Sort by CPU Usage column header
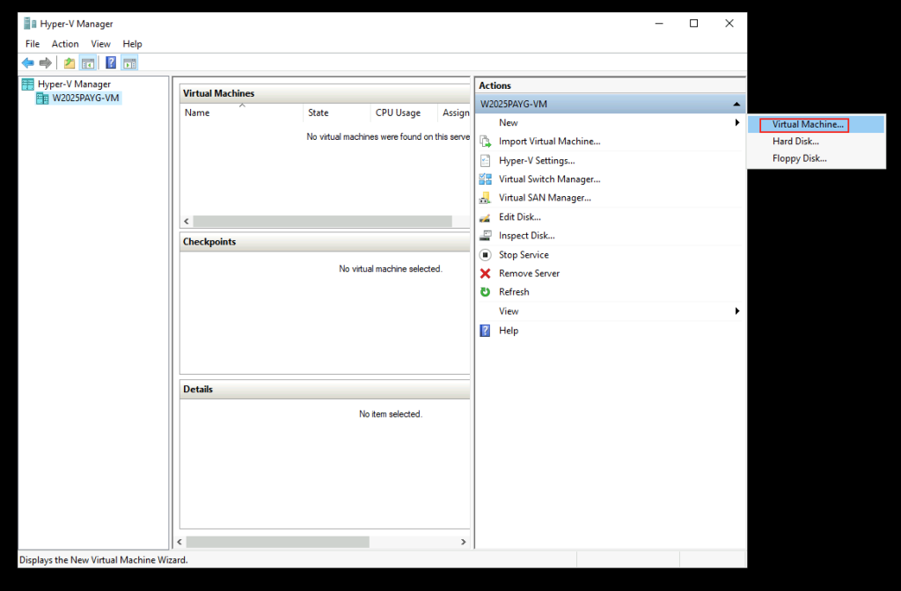 pyautogui.click(x=404, y=113)
